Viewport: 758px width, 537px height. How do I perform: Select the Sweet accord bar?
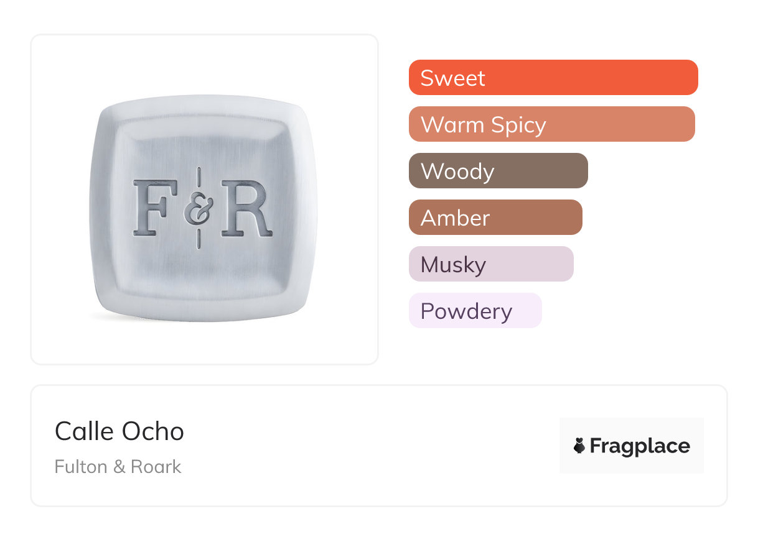coord(553,78)
